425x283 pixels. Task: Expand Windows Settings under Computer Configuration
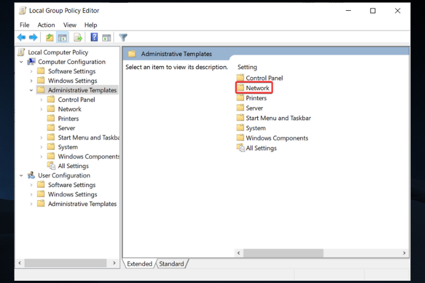31,81
